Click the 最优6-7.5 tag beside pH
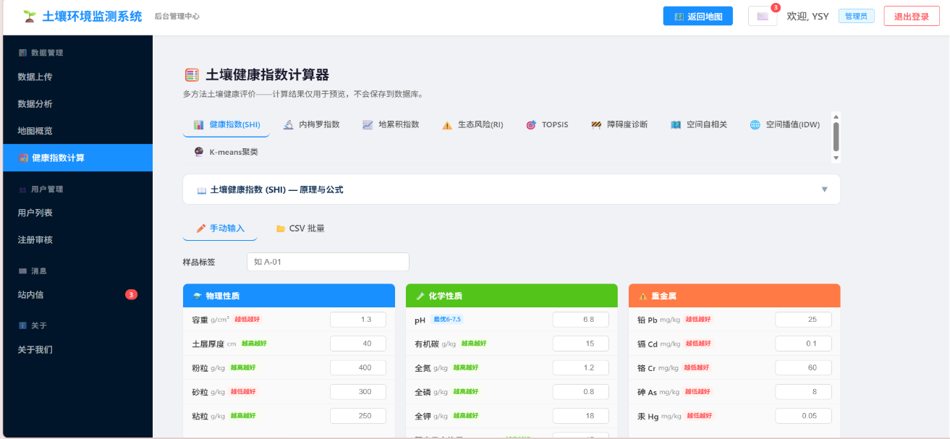 pyautogui.click(x=446, y=320)
